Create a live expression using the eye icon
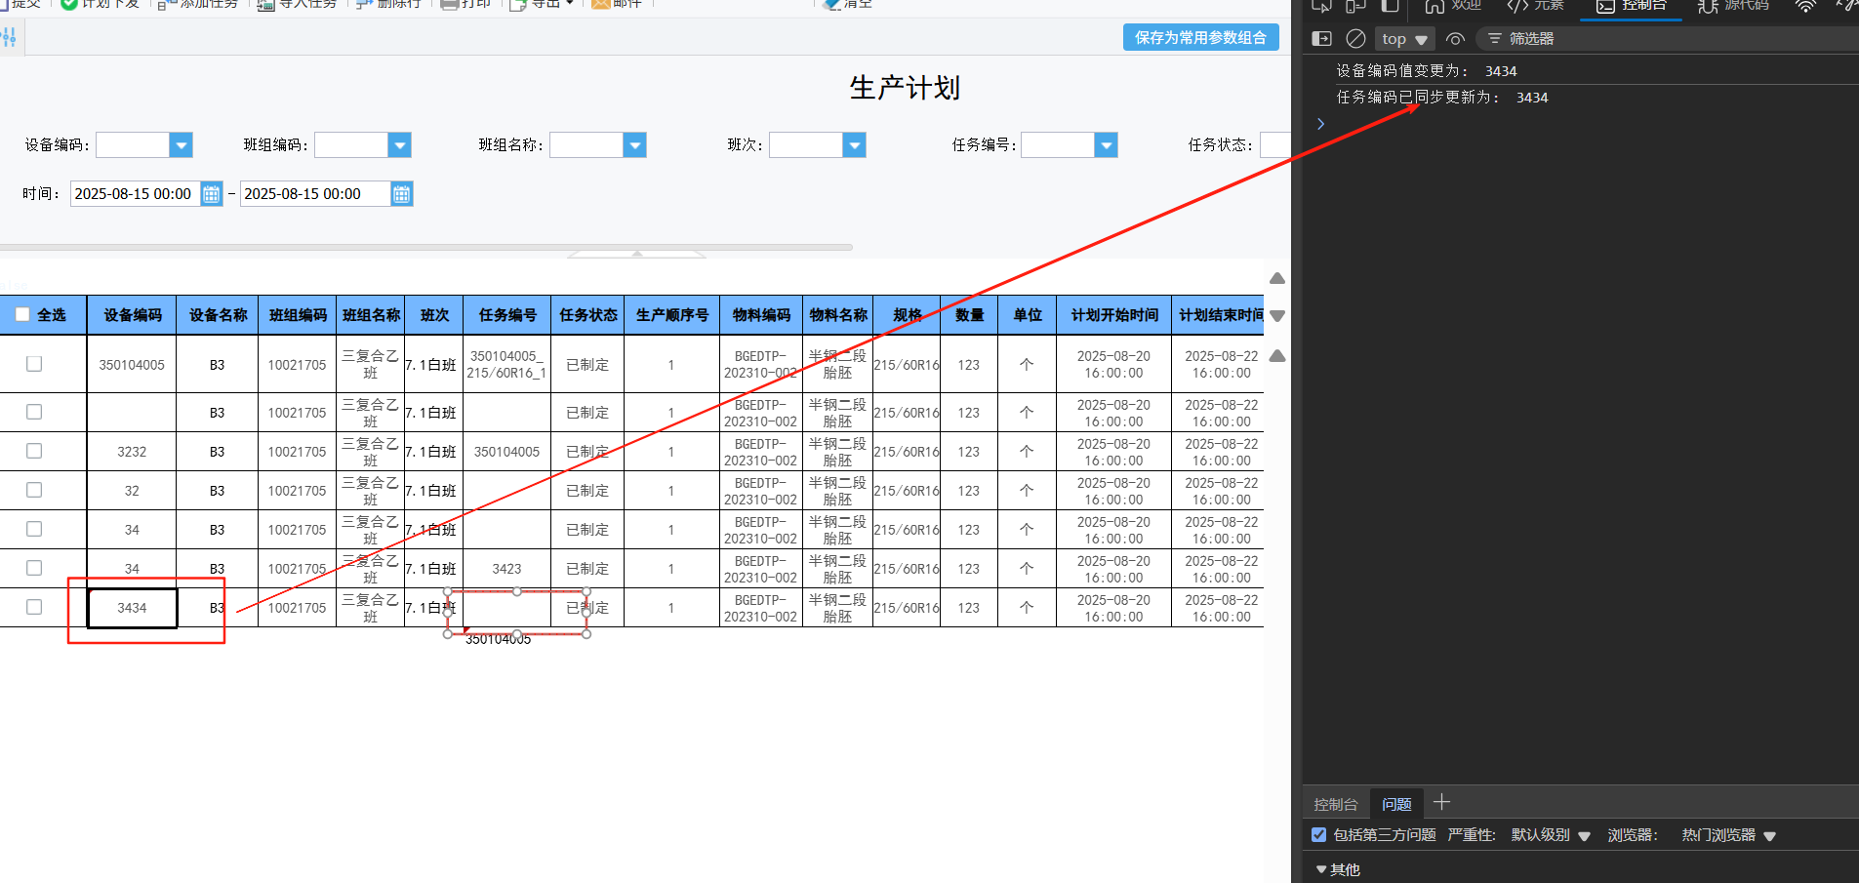This screenshot has width=1859, height=883. [1455, 39]
